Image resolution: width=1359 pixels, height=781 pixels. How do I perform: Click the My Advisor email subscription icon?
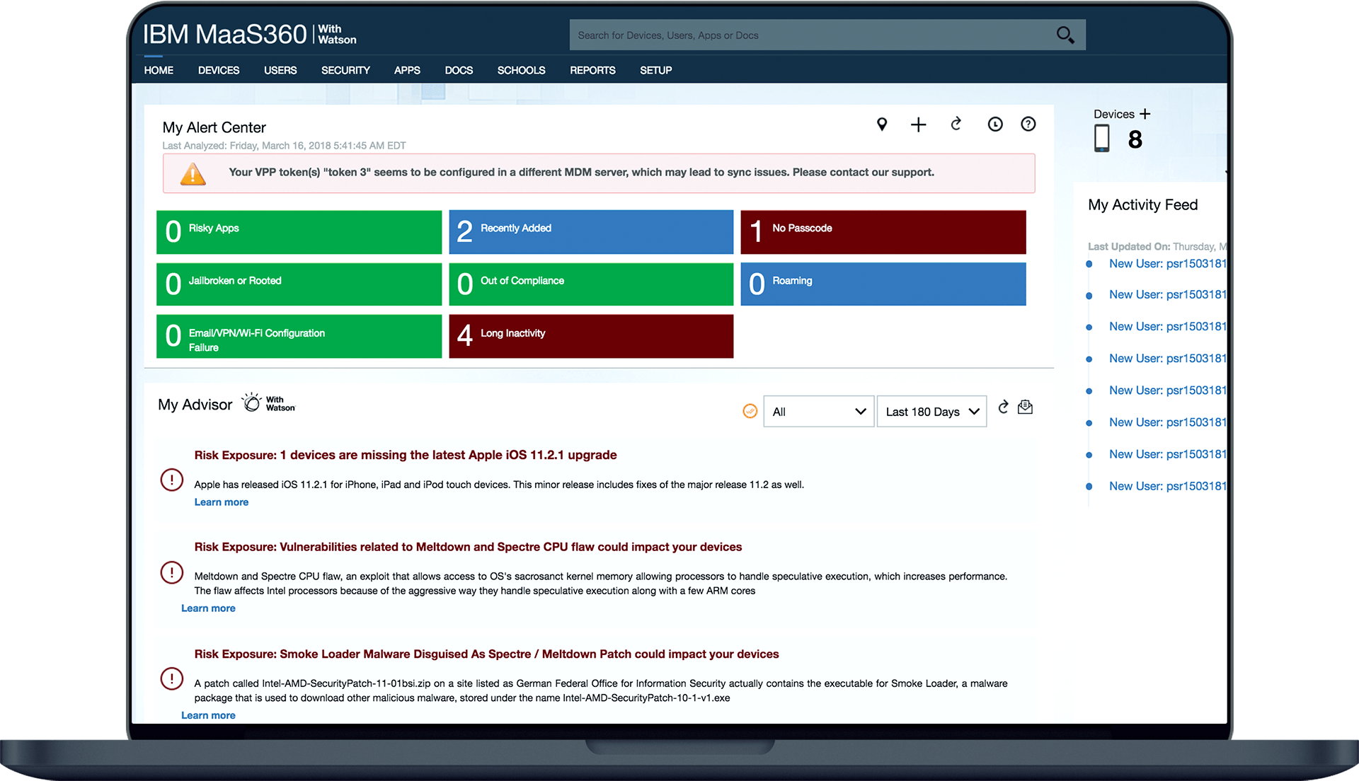pyautogui.click(x=1025, y=407)
